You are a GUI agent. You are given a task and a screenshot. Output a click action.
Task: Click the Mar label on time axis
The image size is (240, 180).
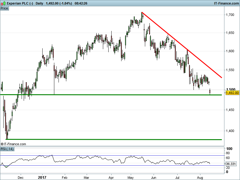pyautogui.click(x=86, y=178)
